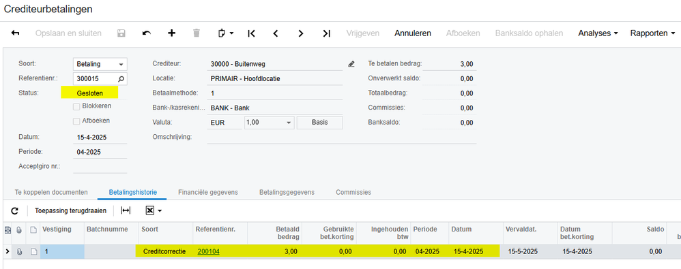Go to the first record icon
The image size is (681, 269).
[x=251, y=33]
